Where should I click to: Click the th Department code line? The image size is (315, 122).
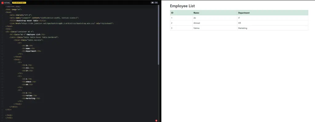pos(31,51)
